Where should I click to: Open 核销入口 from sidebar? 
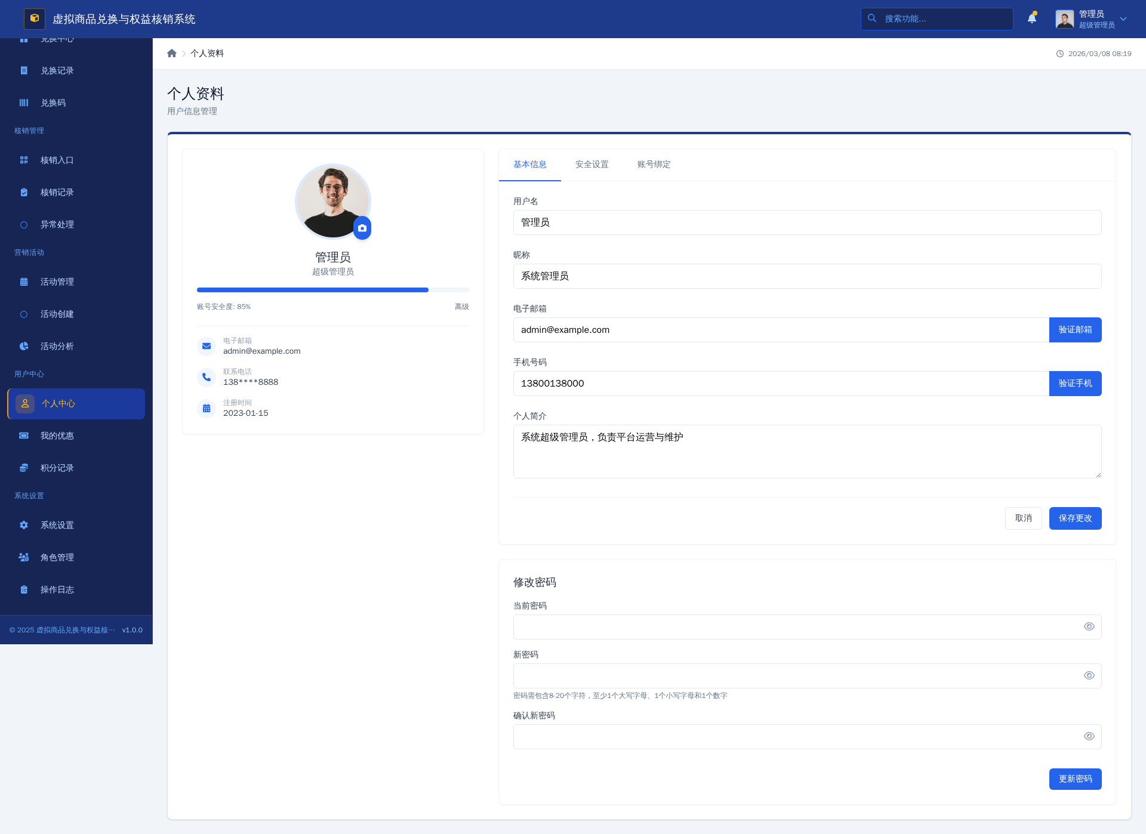(x=57, y=160)
